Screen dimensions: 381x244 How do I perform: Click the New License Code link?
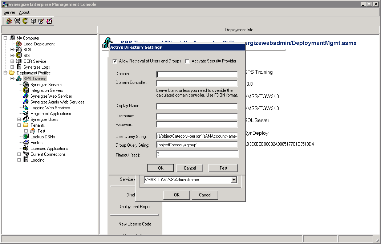pos(135,224)
